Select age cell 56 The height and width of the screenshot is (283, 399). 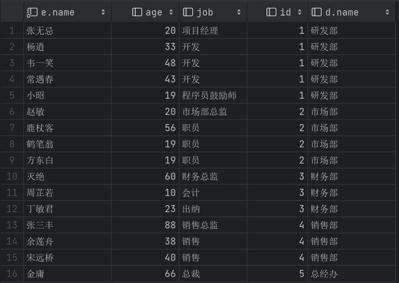[170, 128]
